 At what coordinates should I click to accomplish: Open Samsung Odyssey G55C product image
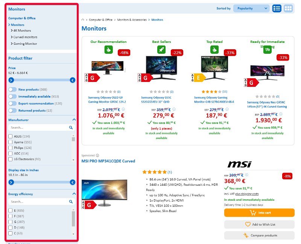click(161, 68)
